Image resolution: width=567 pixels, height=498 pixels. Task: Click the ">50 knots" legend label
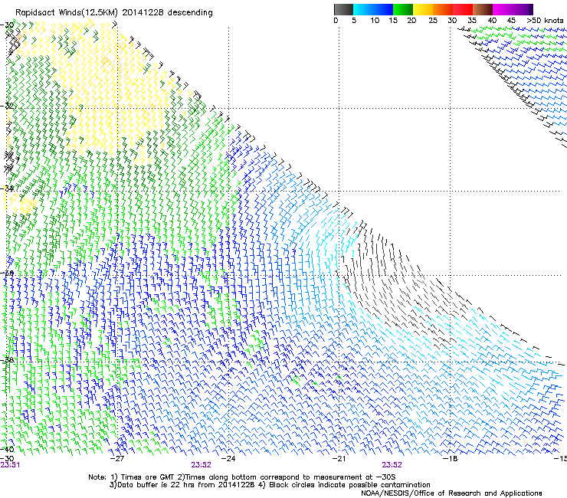pos(545,21)
